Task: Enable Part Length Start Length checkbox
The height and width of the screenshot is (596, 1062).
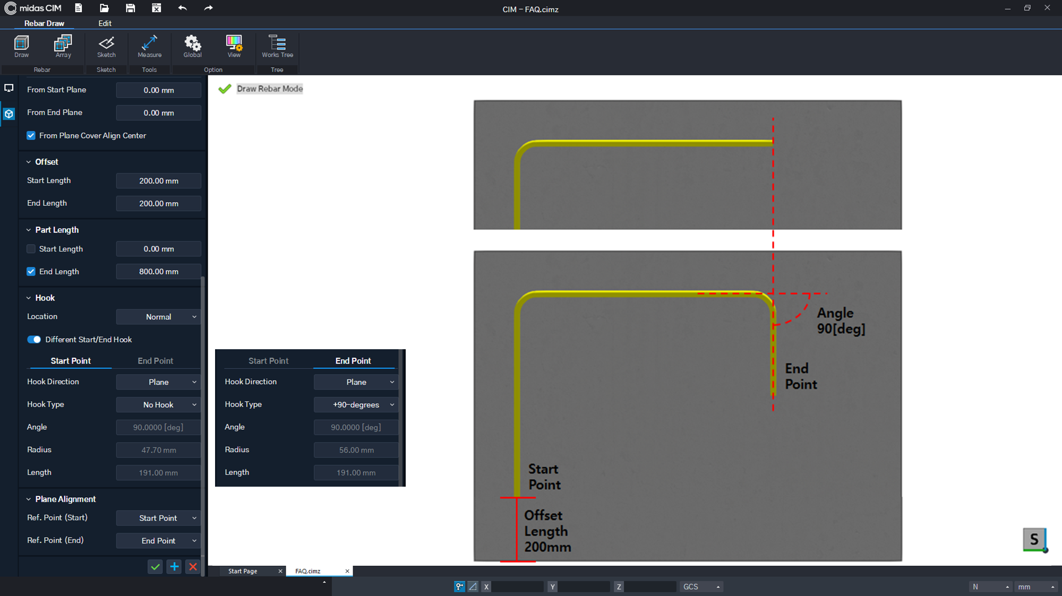Action: [x=31, y=249]
